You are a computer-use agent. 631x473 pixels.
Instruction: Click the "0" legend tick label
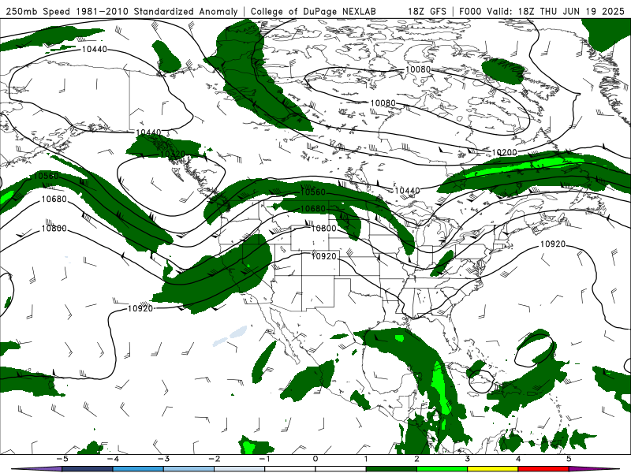[x=315, y=459]
